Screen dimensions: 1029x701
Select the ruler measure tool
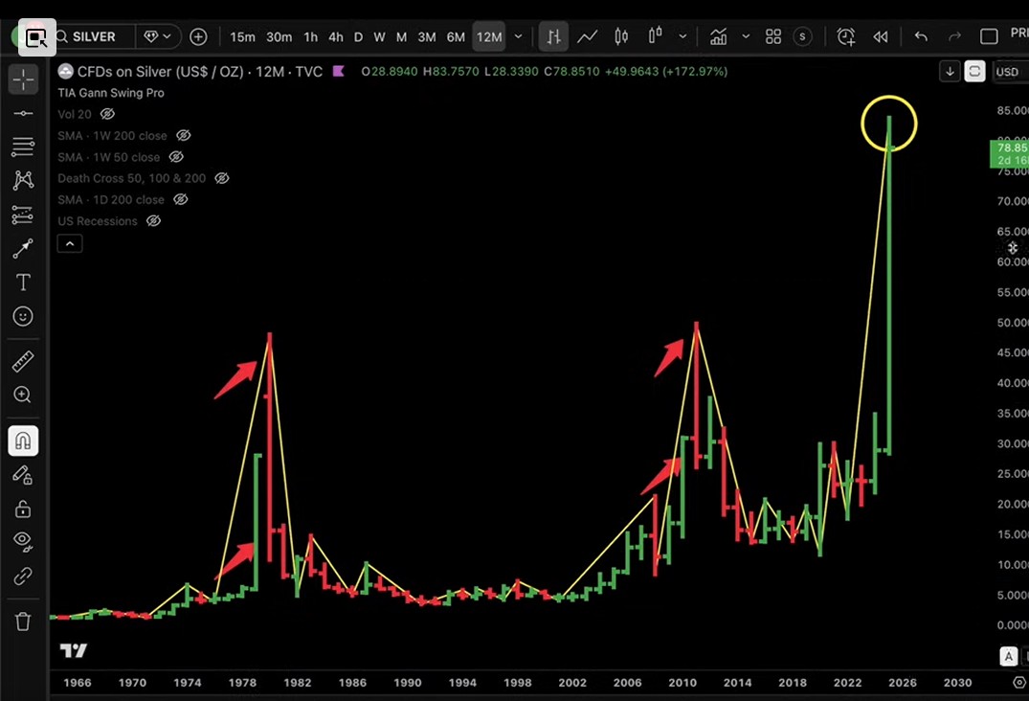(23, 361)
